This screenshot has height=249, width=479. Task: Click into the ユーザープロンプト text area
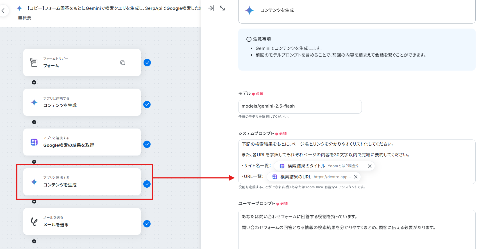click(357, 229)
